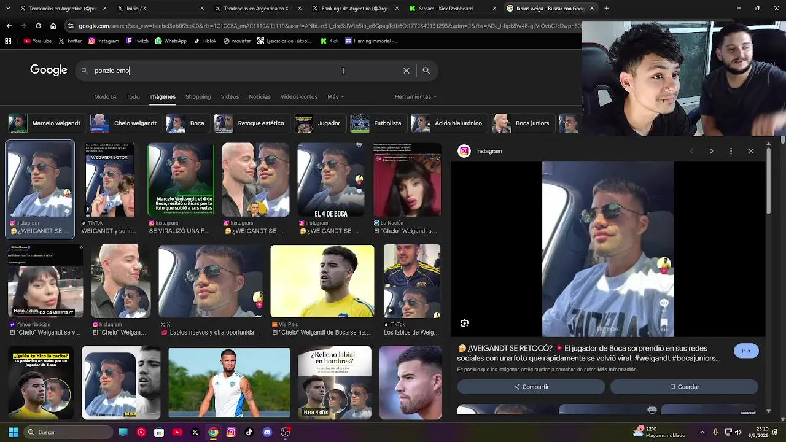
Task: Open the Instagram bookmark
Action: point(104,41)
